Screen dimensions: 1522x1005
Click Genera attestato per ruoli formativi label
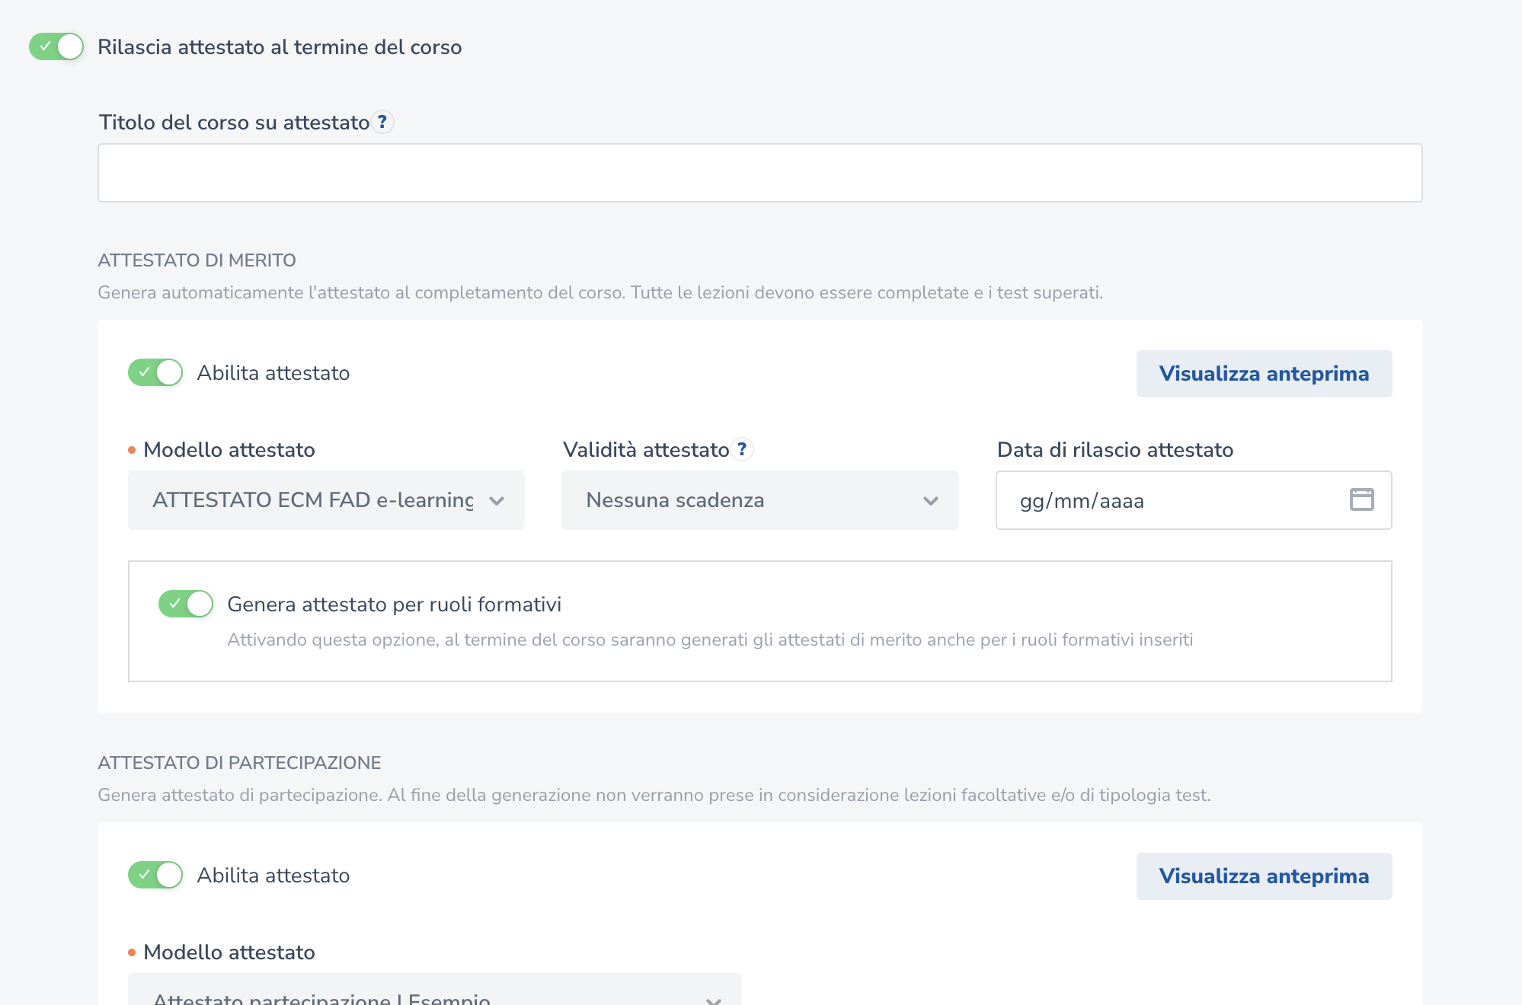tap(394, 604)
